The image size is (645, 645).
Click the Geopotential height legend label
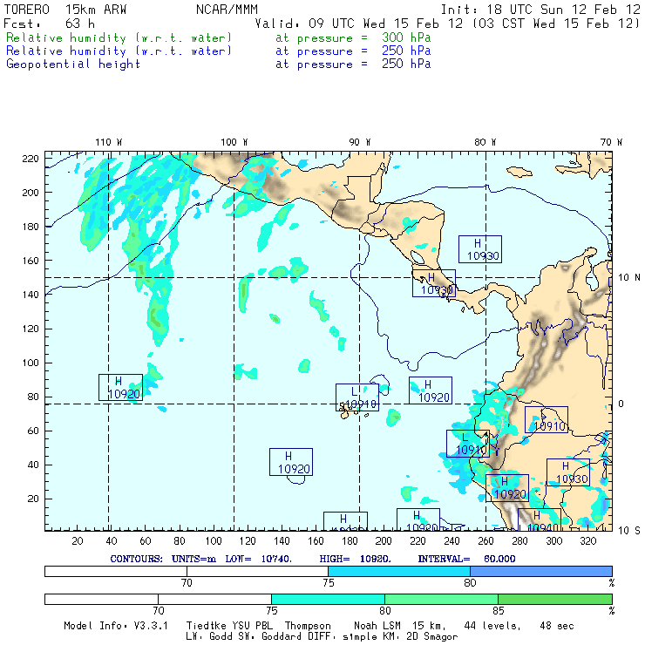(x=73, y=64)
